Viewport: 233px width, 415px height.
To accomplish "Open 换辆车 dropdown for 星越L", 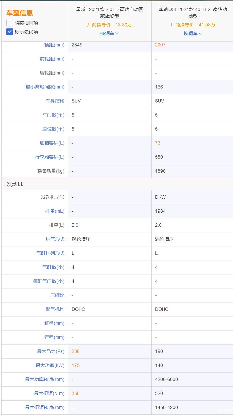I will point(109,33).
